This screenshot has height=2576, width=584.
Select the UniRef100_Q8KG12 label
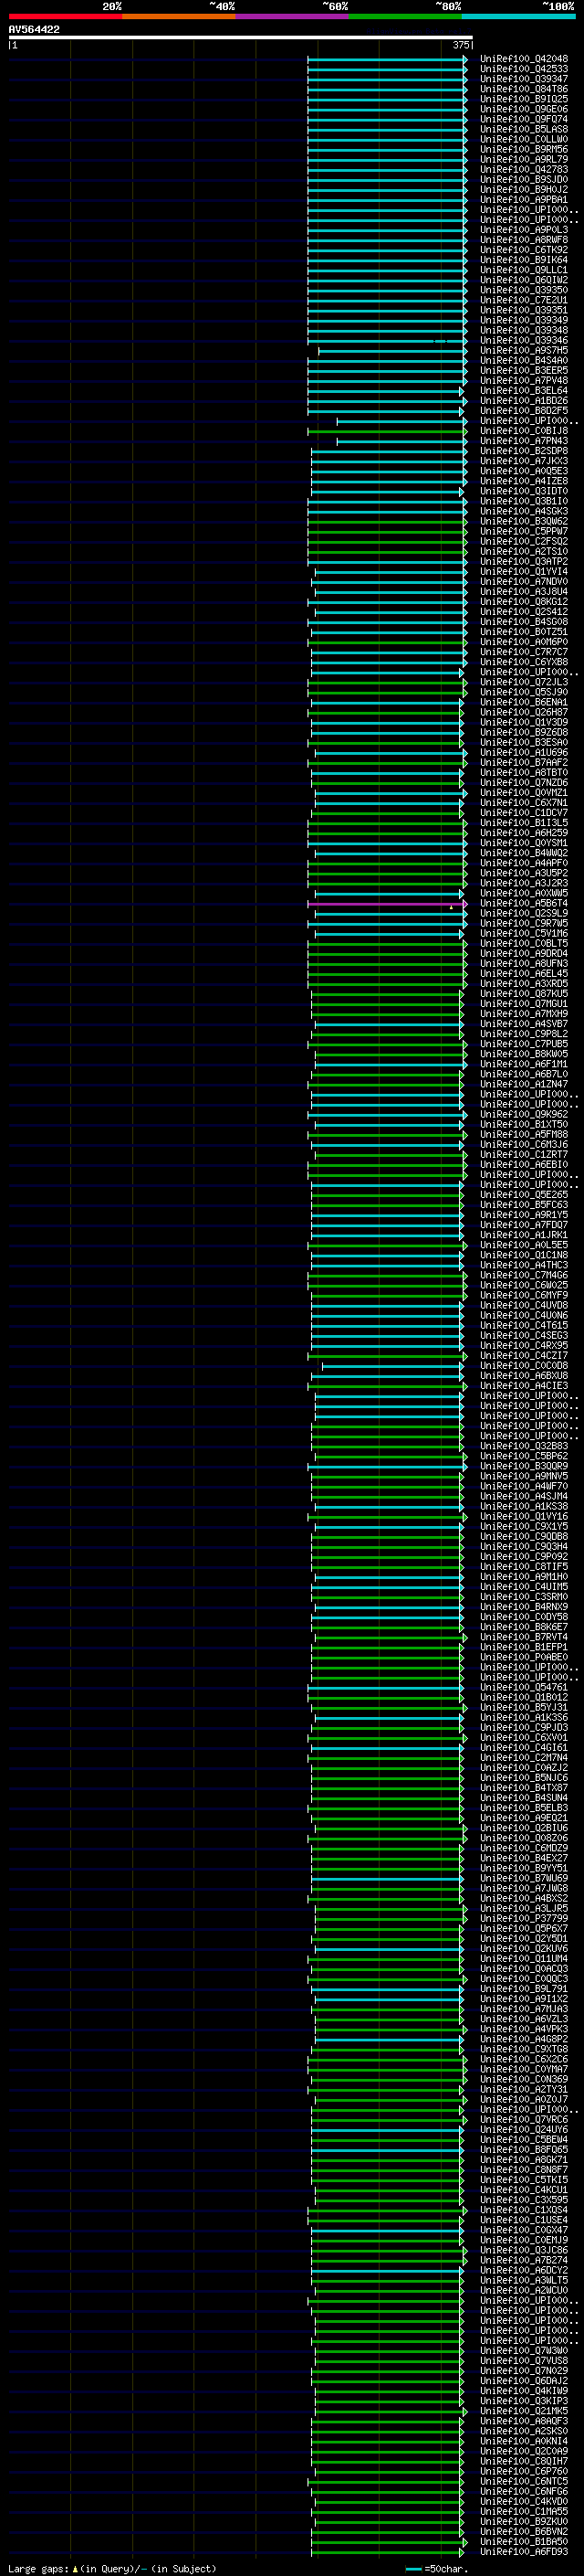(524, 602)
